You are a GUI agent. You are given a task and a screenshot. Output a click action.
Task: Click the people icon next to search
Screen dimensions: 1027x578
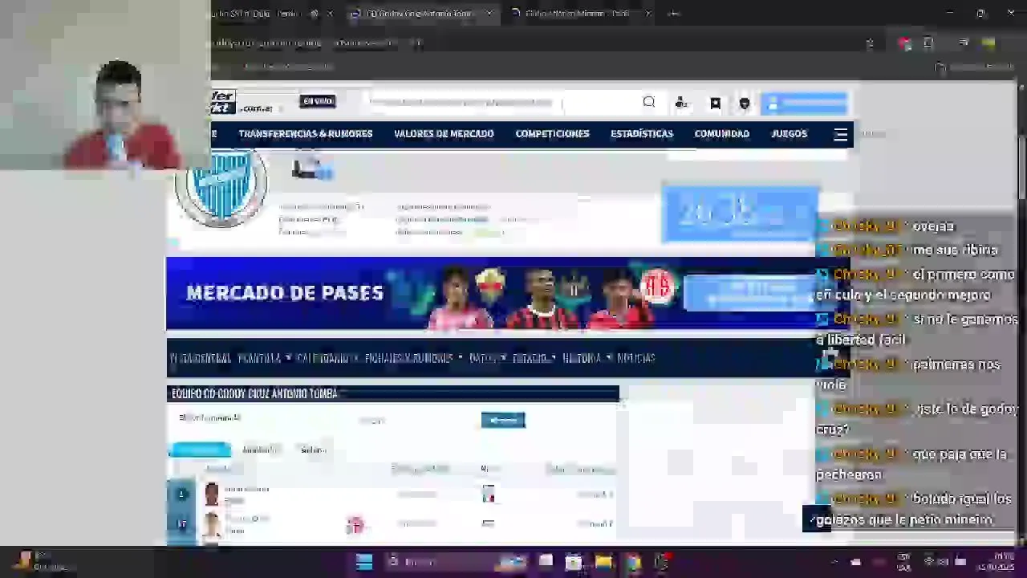[x=681, y=102]
